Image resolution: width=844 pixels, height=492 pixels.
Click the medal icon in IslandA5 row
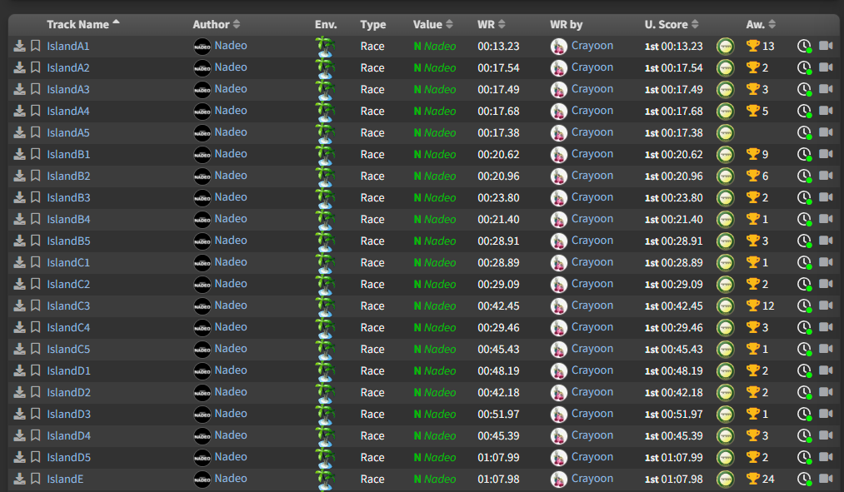click(726, 132)
